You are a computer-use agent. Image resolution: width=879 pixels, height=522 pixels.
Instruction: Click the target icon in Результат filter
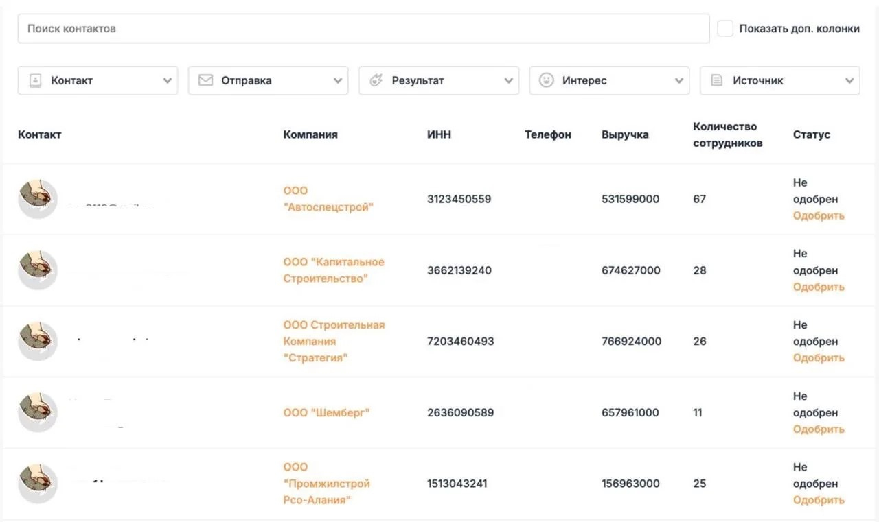[376, 80]
